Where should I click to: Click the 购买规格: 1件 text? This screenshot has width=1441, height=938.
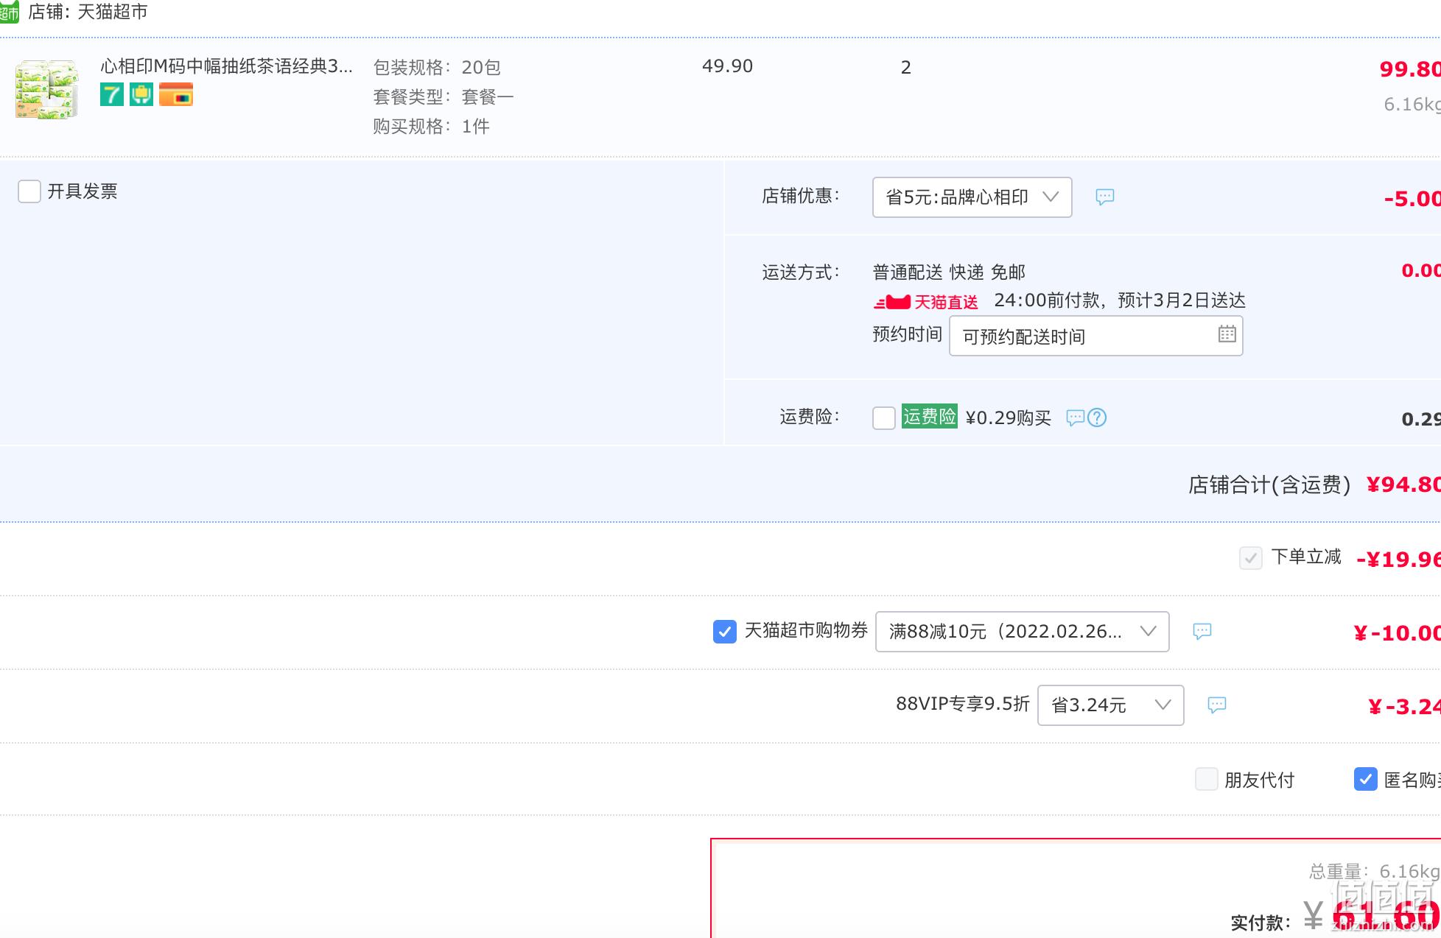pyautogui.click(x=431, y=126)
